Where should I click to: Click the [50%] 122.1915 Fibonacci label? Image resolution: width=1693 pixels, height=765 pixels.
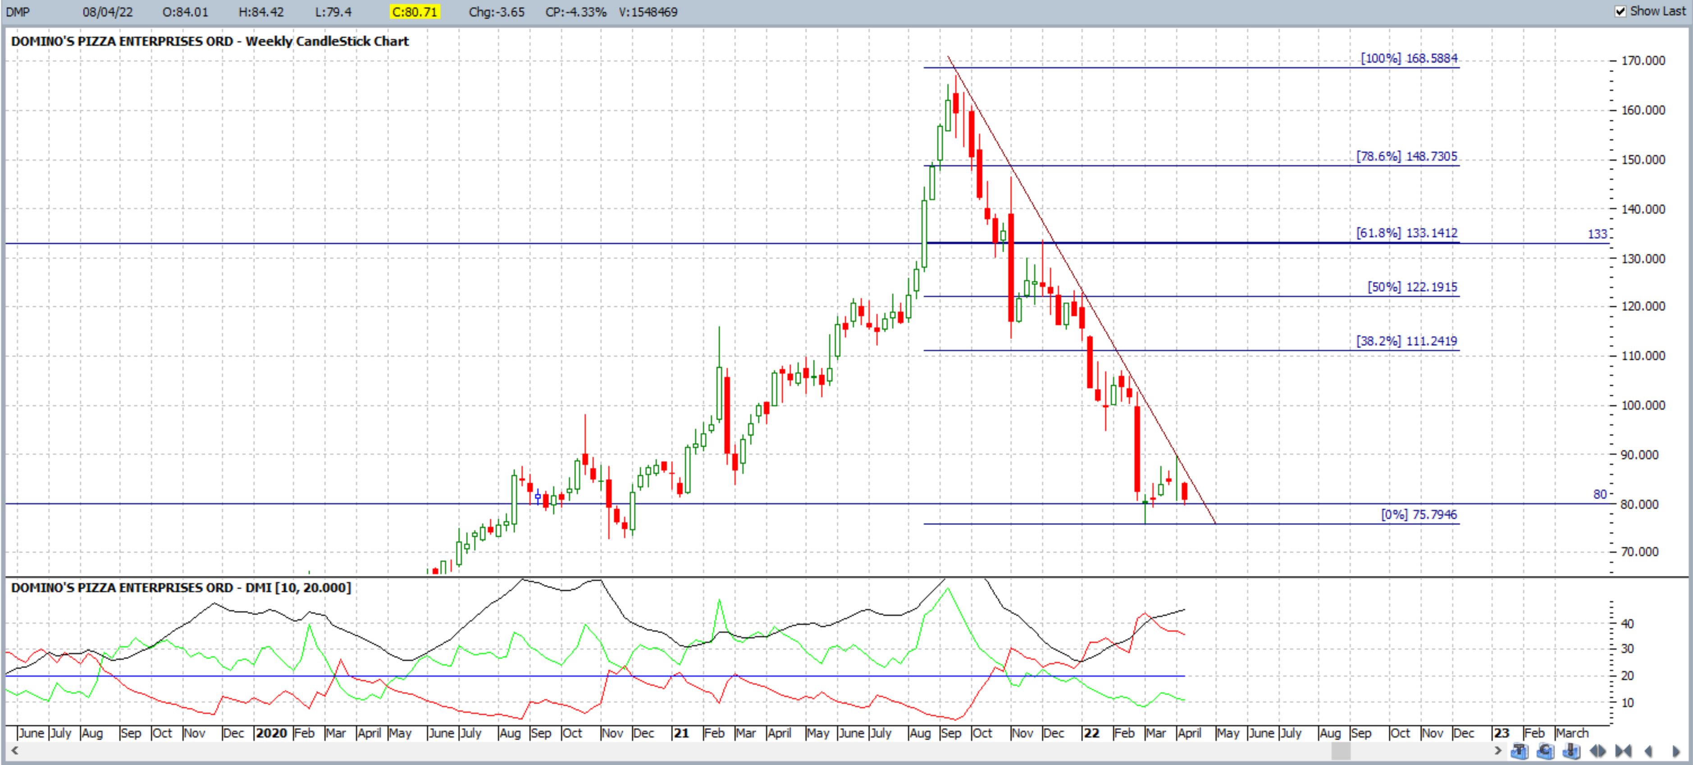pyautogui.click(x=1412, y=287)
